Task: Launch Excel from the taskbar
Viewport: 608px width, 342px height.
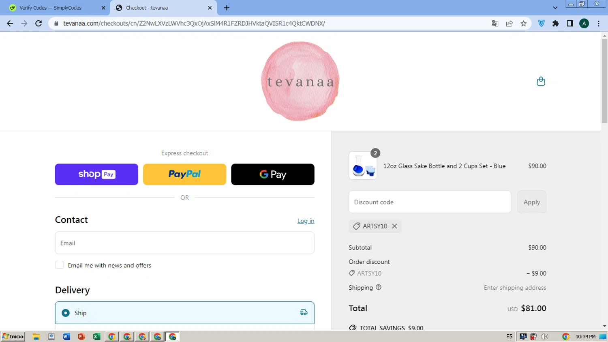Action: point(96,337)
